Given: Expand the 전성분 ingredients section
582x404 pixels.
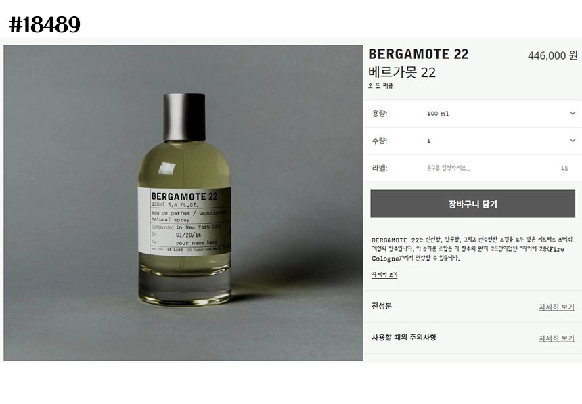Looking at the screenshot, I should (x=472, y=307).
